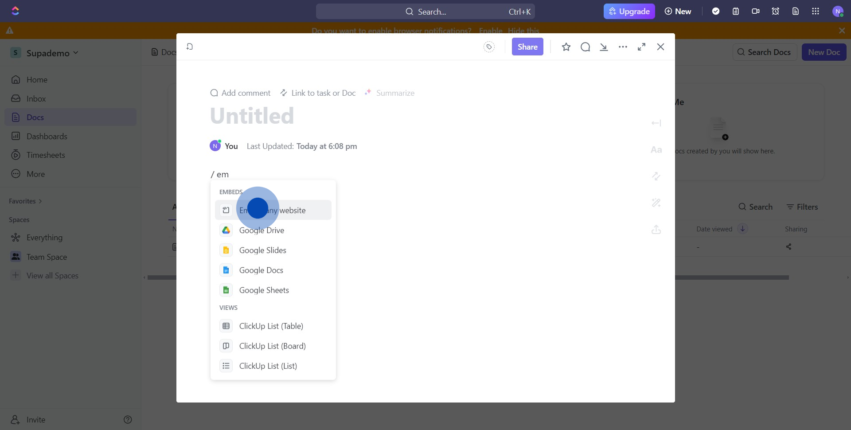Image resolution: width=851 pixels, height=430 pixels.
Task: Favorite this doc with star icon
Action: 566,47
